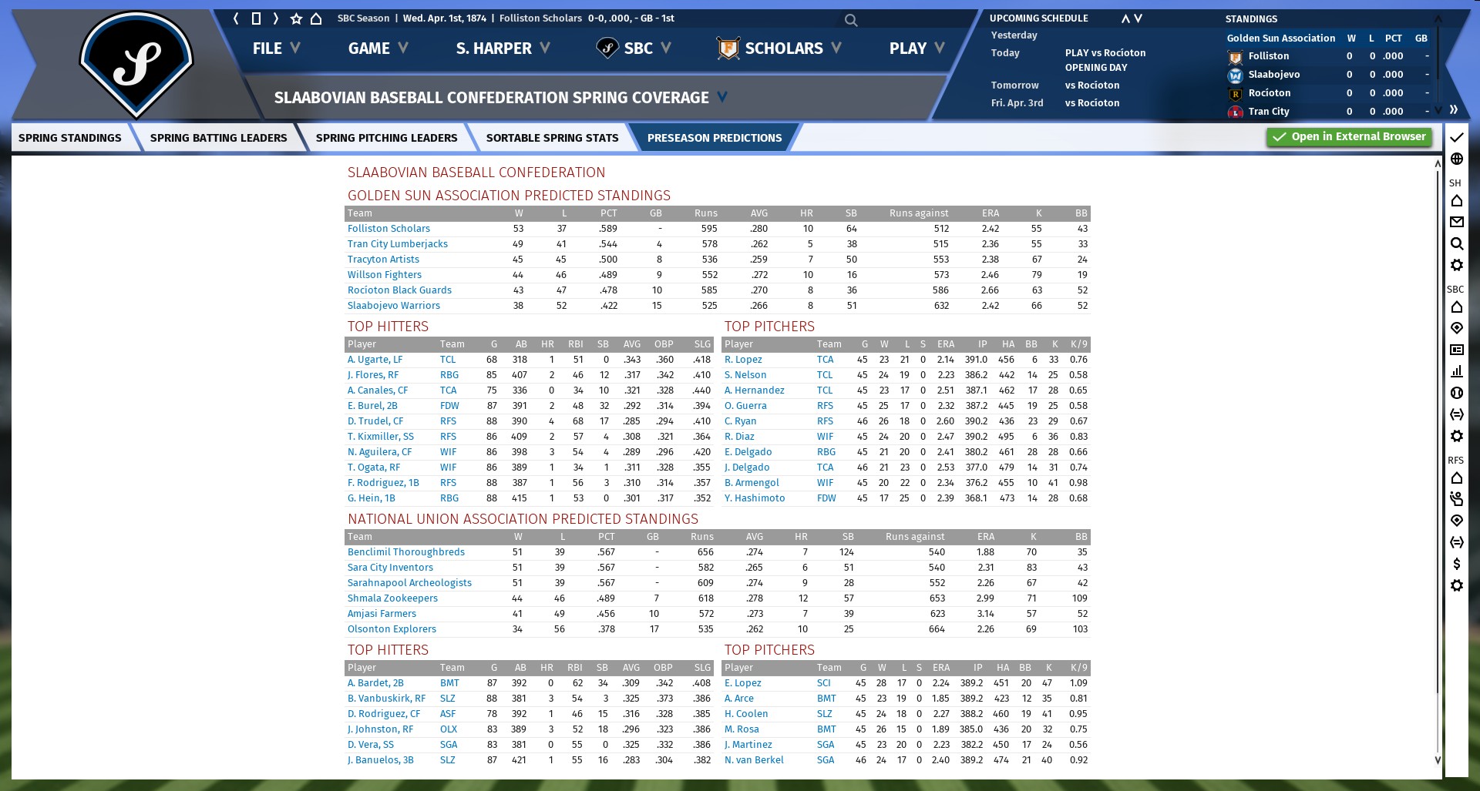The image size is (1480, 791).
Task: Show earlier days with the schedule up arrow
Action: (1125, 18)
